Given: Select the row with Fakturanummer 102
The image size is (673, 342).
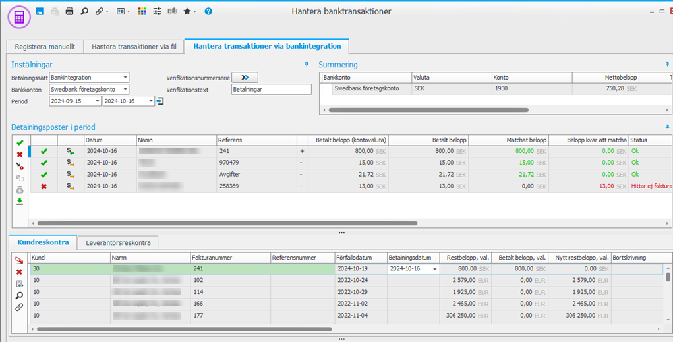Looking at the screenshot, I should (x=346, y=280).
